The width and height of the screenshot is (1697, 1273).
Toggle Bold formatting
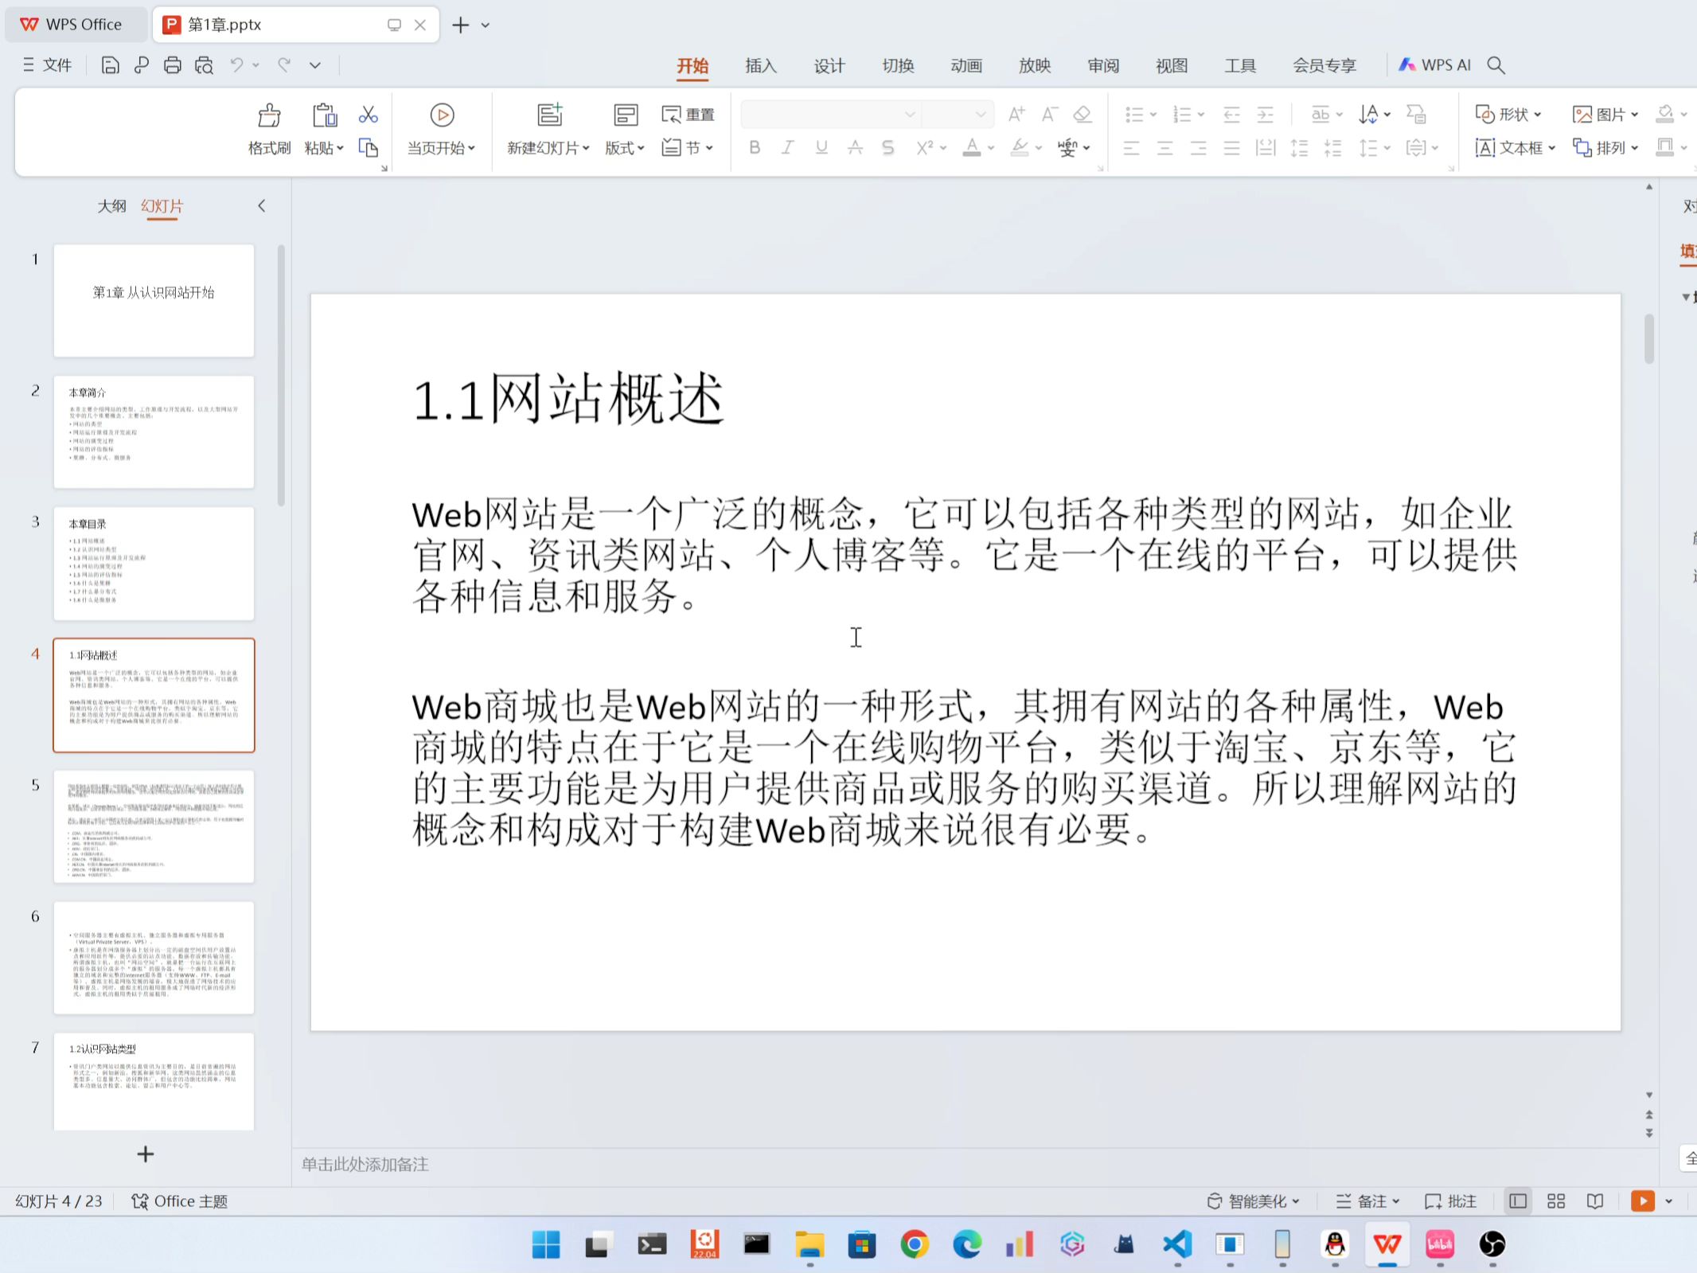755,147
